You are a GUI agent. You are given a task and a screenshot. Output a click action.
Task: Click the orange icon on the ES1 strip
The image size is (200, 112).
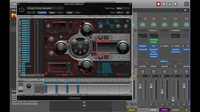153,19
